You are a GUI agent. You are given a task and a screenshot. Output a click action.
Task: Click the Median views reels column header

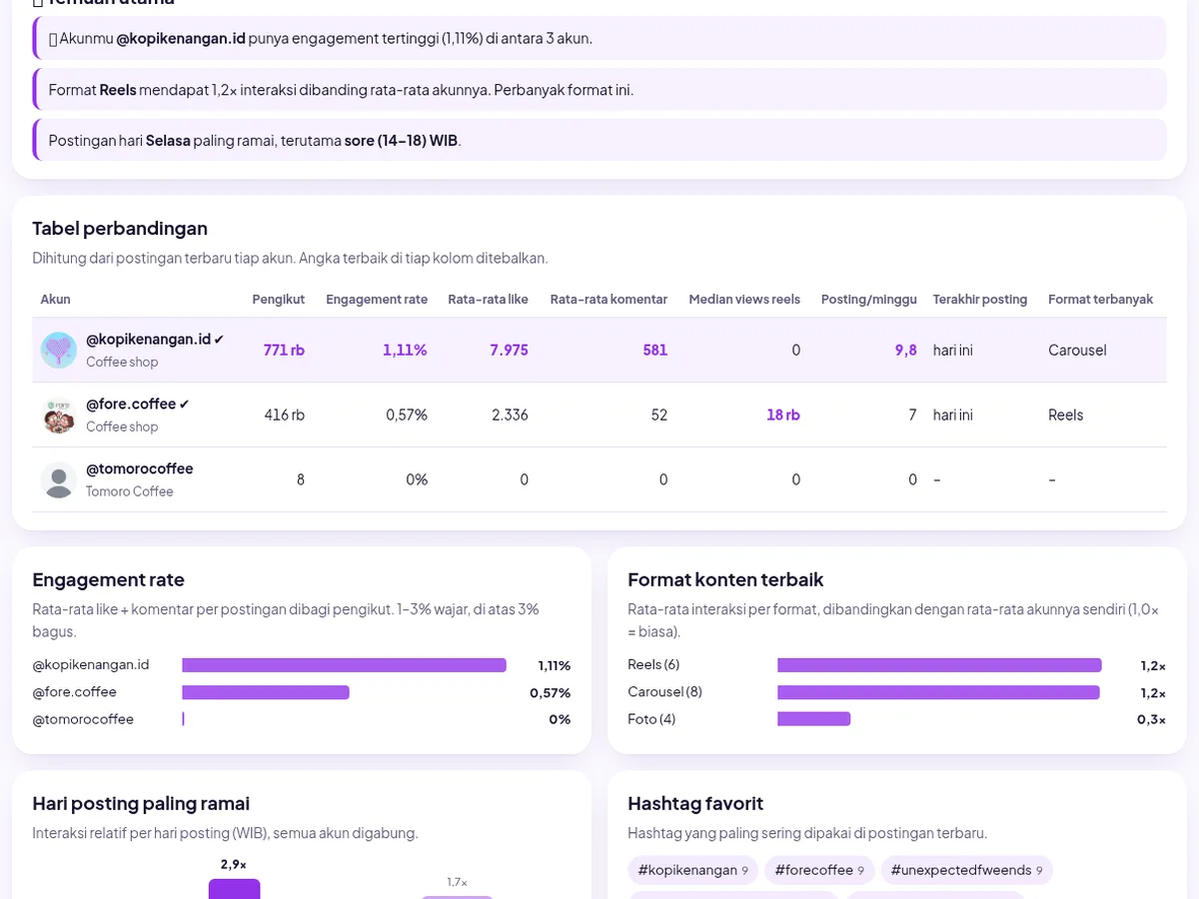pyautogui.click(x=744, y=300)
